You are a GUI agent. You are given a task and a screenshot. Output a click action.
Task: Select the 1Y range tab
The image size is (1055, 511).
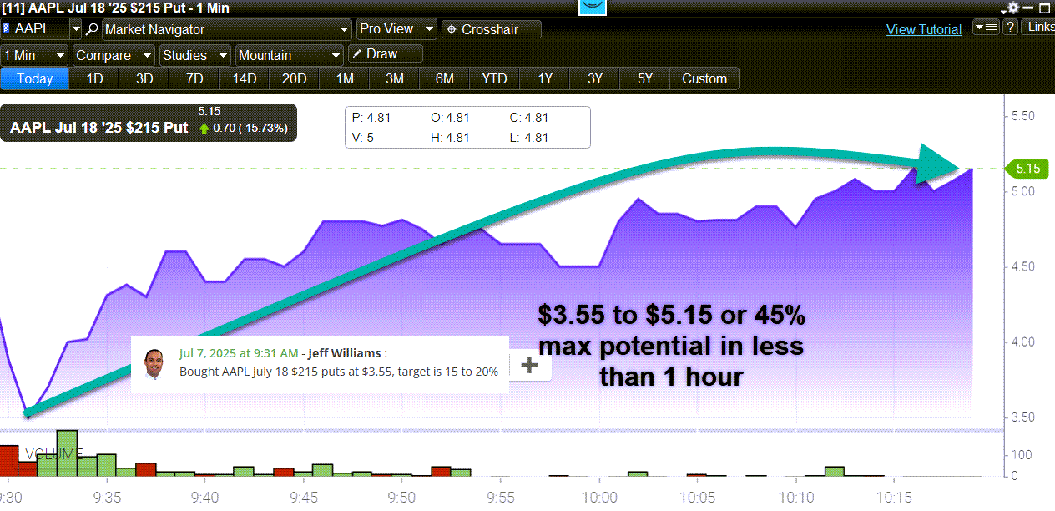pos(545,78)
